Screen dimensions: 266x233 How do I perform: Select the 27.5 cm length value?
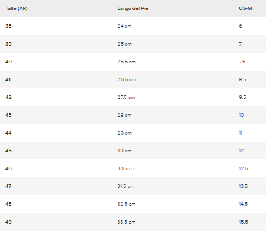[126, 97]
